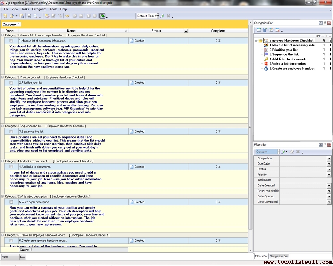Mark 'Write a job description' task as done

point(11,202)
